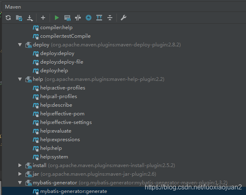
Task: Add a Maven project with plus icon
Action: tap(43, 18)
